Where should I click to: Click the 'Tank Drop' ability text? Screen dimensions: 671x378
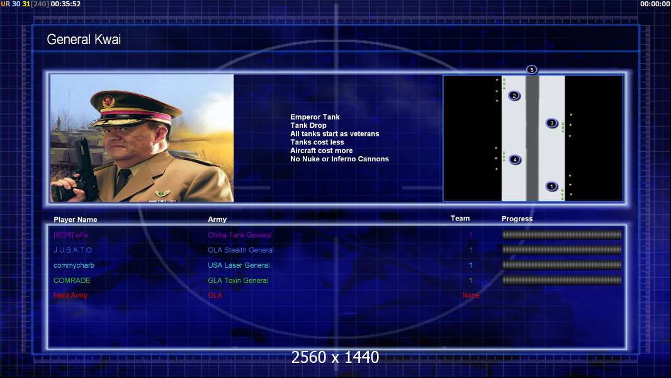308,125
